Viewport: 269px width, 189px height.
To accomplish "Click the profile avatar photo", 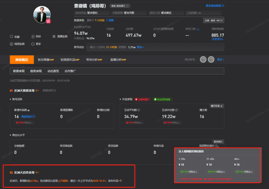I will coord(42,14).
